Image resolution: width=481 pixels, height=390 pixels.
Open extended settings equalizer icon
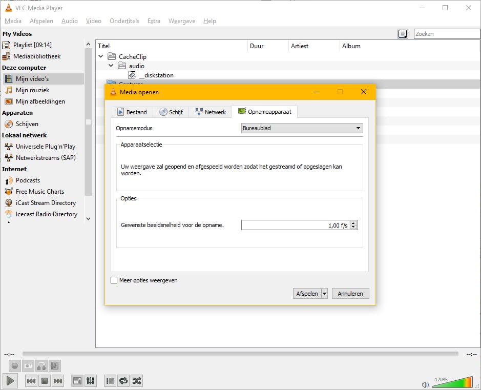coord(91,381)
